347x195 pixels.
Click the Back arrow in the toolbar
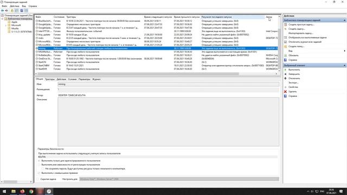pos(2,11)
